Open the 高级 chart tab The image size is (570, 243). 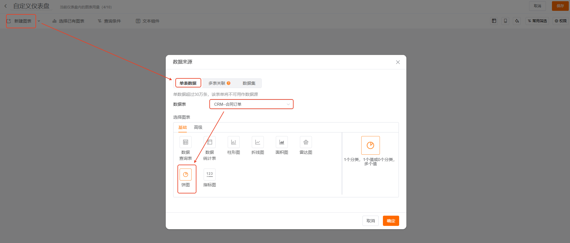(198, 127)
